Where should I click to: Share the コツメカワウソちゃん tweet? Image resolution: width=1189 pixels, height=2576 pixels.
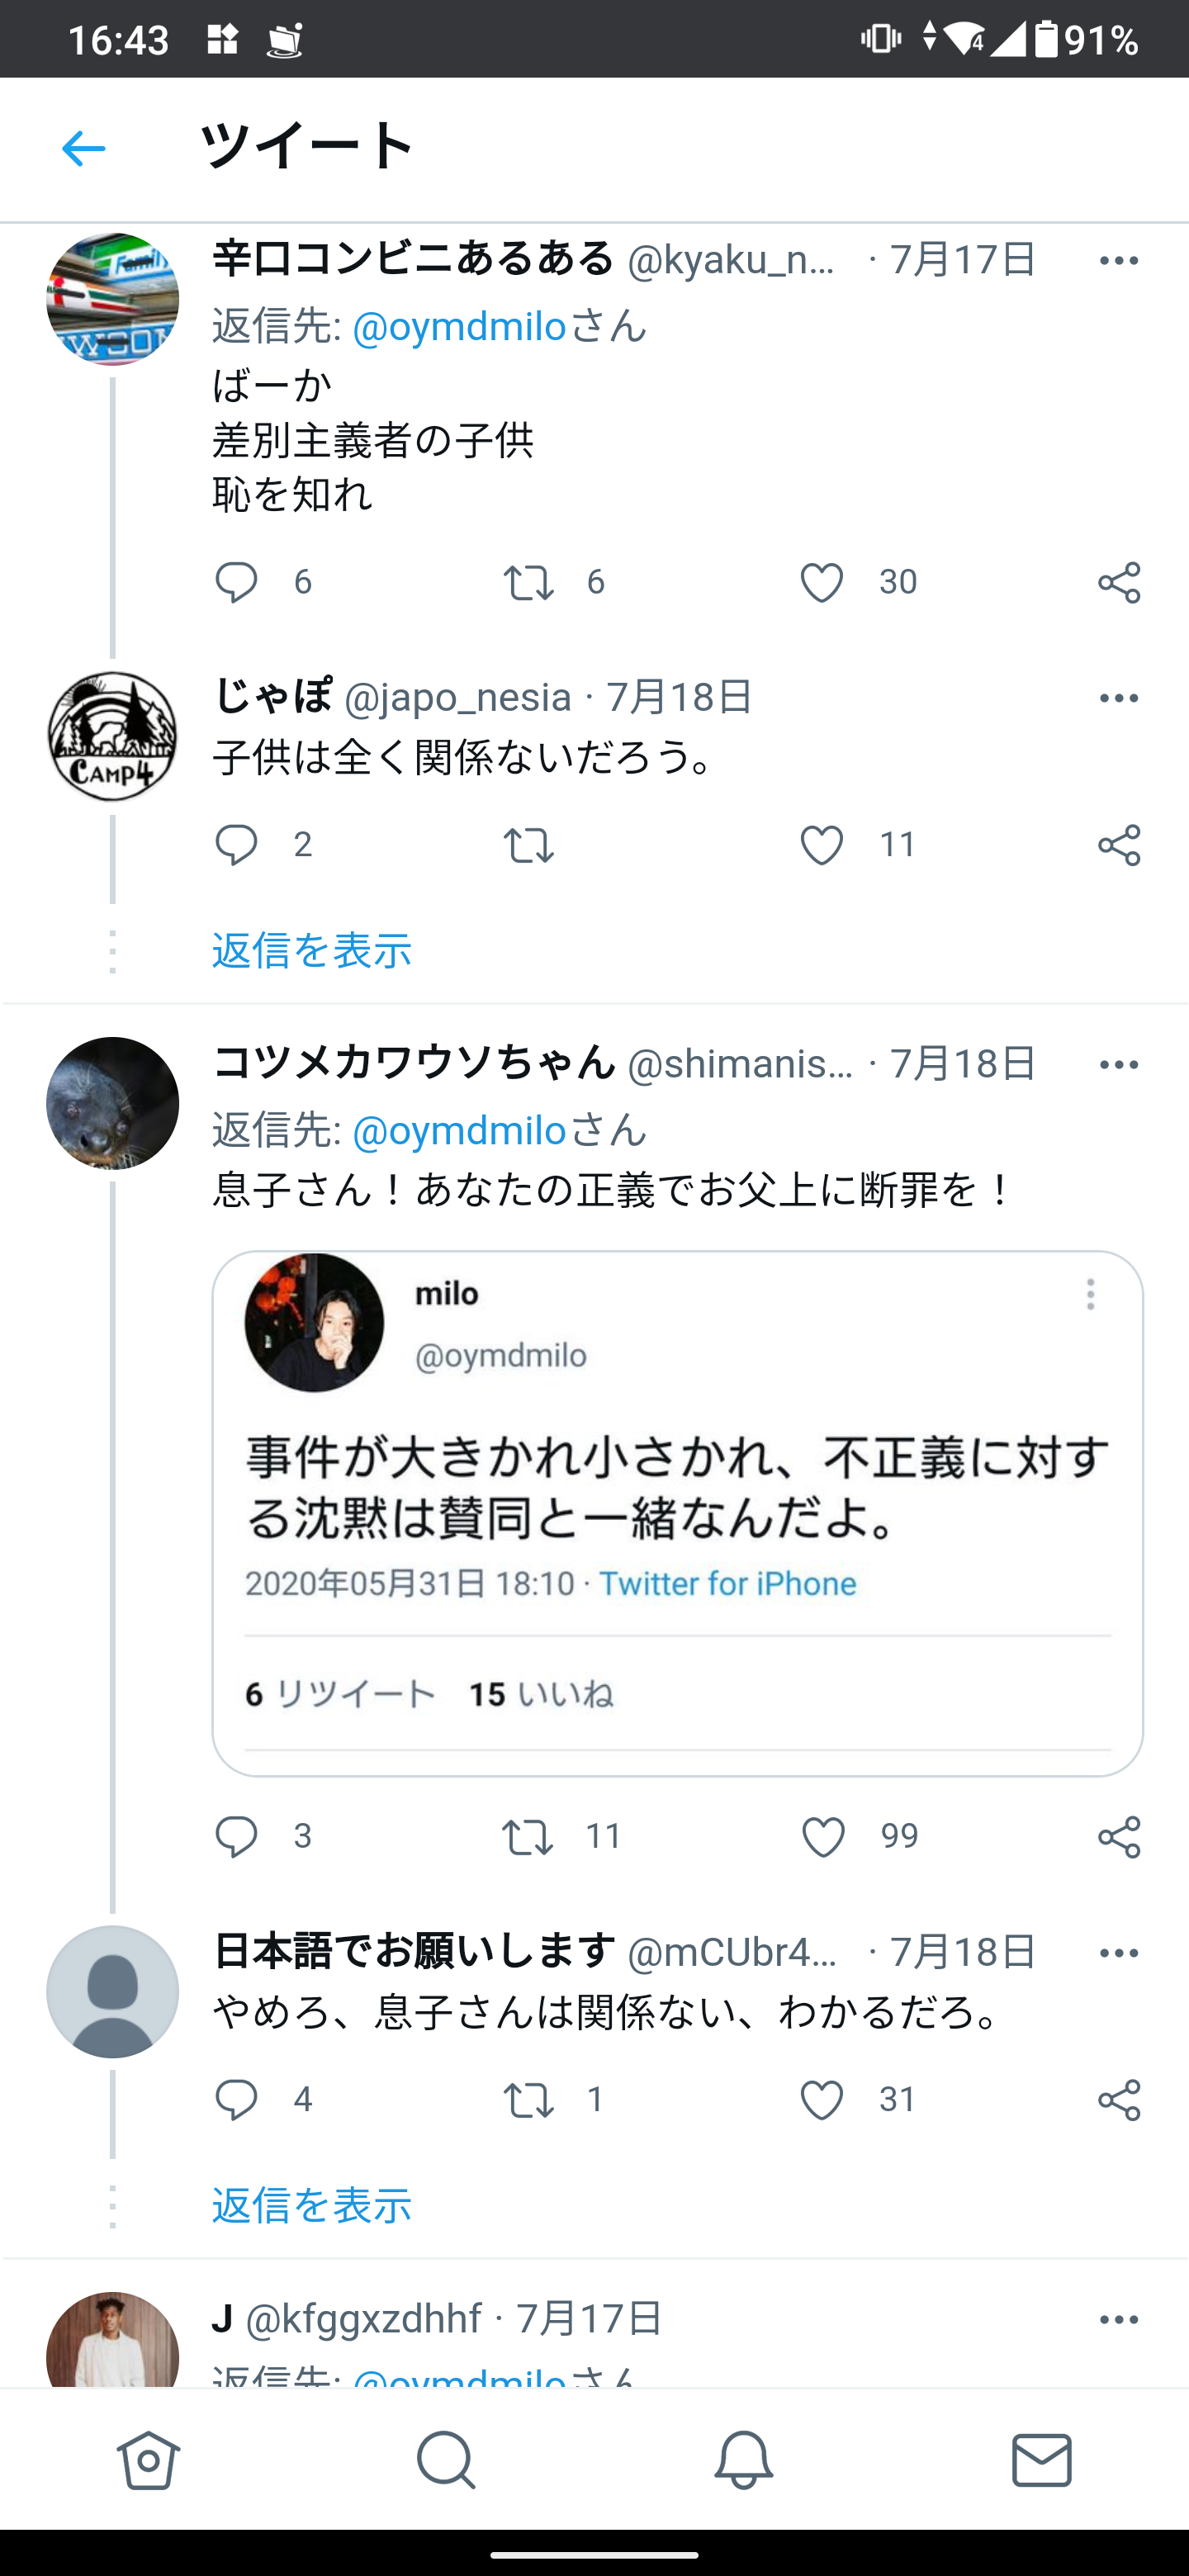pyautogui.click(x=1118, y=1837)
